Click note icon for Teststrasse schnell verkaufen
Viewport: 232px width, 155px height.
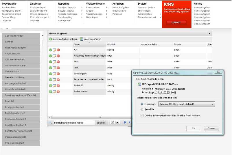click(54, 80)
